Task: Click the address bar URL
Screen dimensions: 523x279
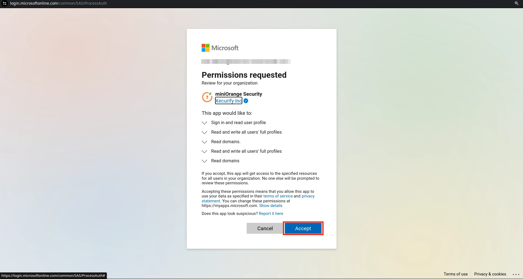Action: pyautogui.click(x=58, y=3)
